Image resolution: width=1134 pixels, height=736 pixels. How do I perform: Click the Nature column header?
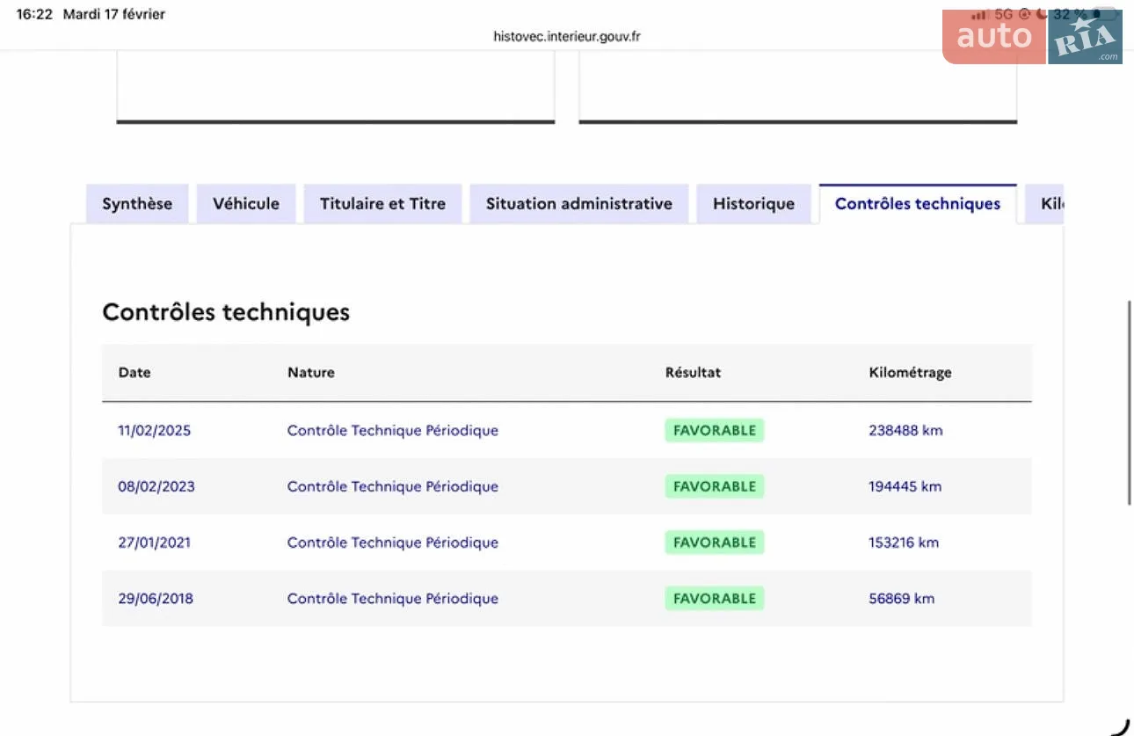311,373
